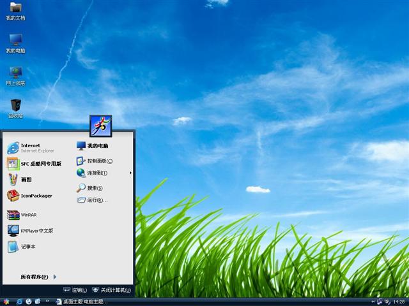The image size is (409, 306).
Task: Click the KMPlayer monitor icon
Action: (13, 231)
